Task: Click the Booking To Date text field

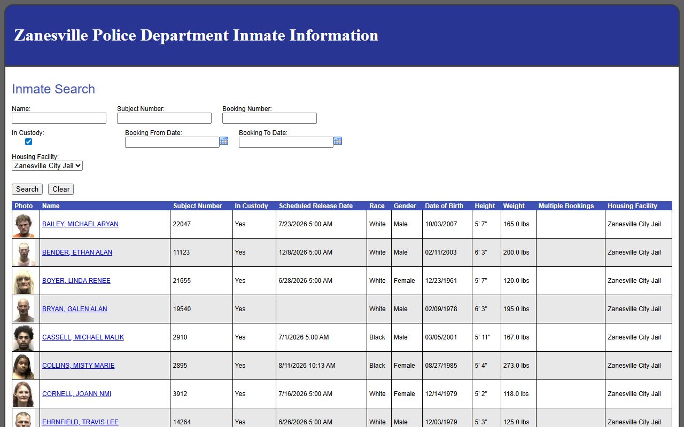Action: coord(286,142)
